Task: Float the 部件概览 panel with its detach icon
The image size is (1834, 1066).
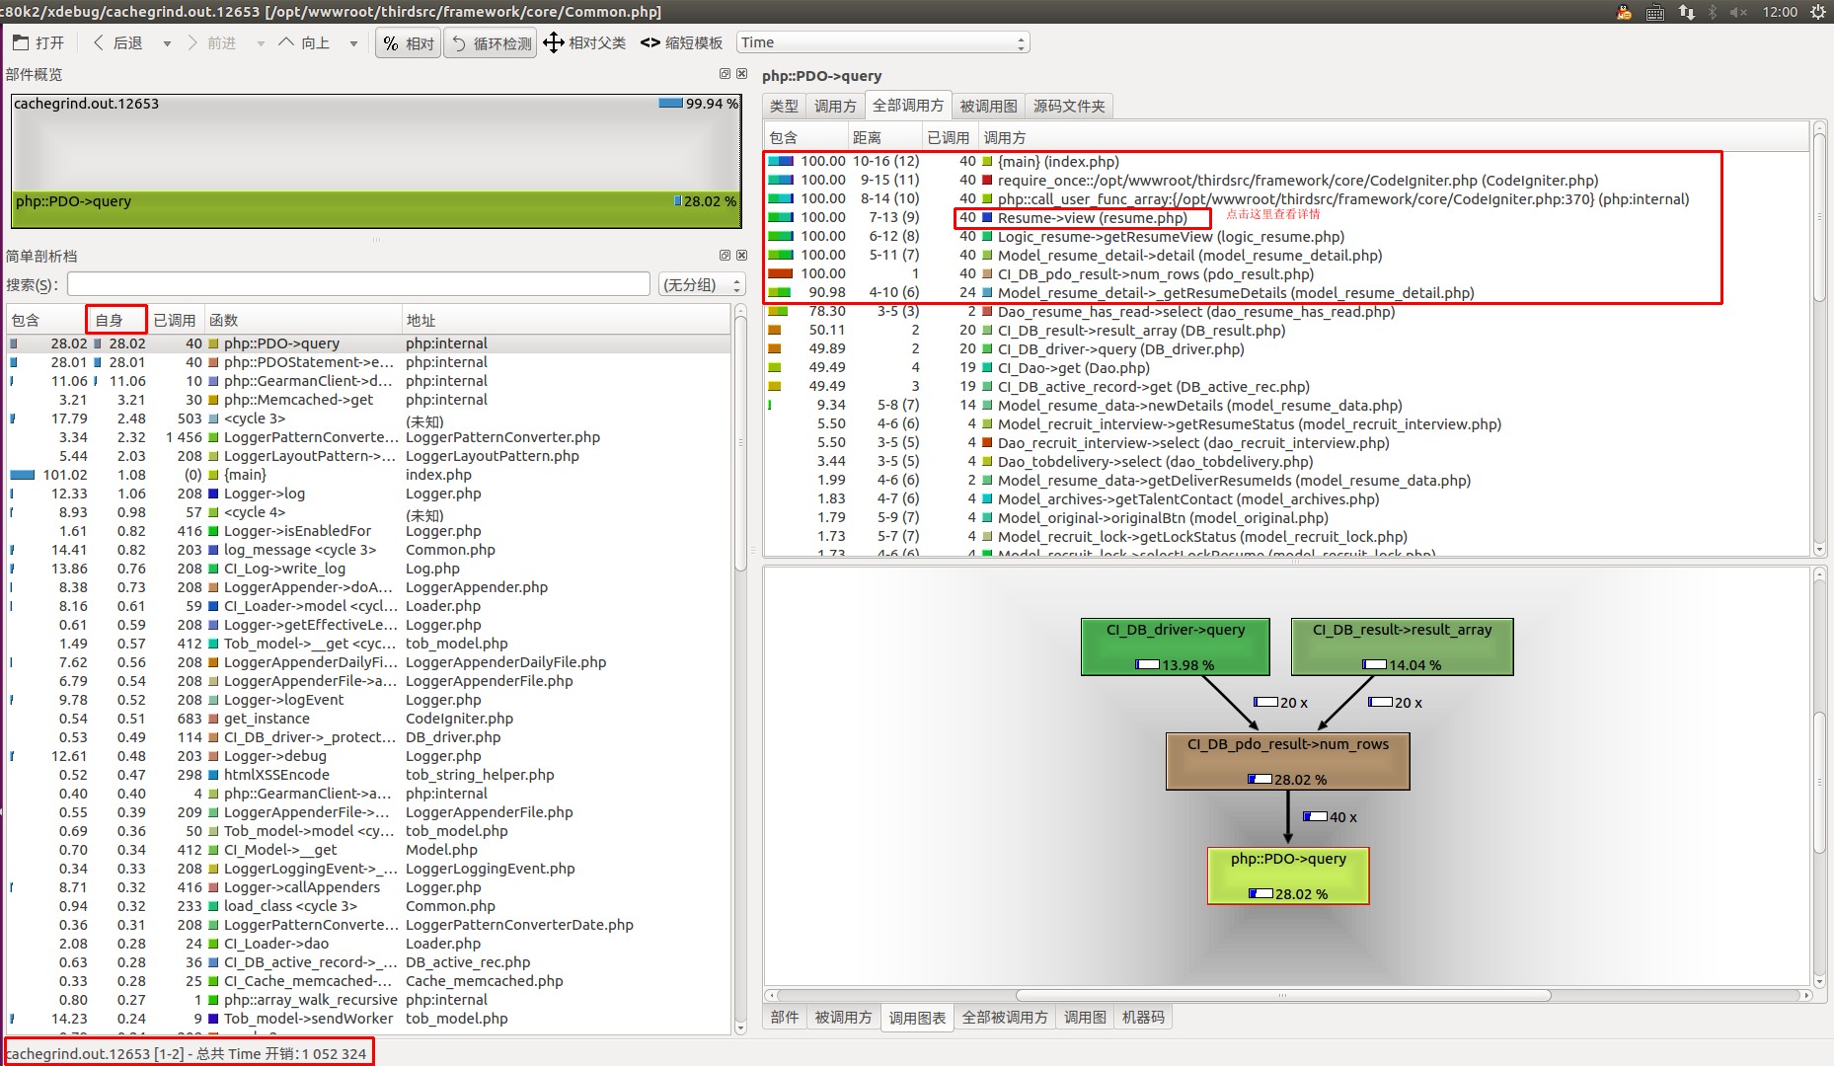Action: point(725,74)
